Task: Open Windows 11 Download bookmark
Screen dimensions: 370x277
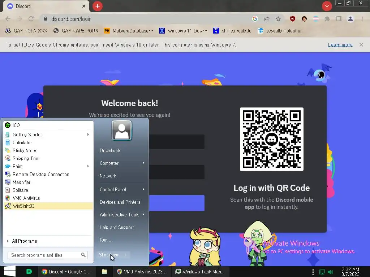Action: [183, 31]
